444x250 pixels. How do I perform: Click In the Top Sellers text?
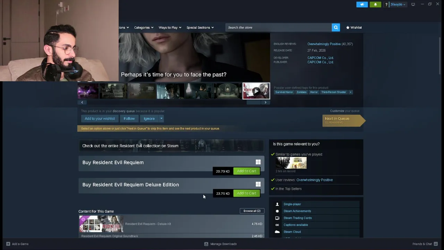tap(288, 189)
